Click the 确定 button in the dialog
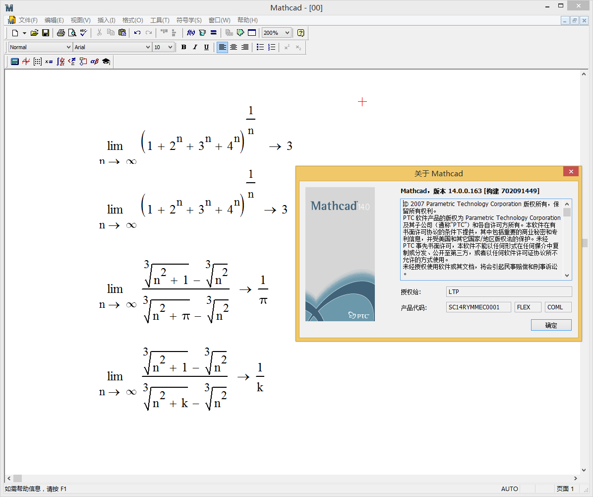593x497 pixels. [x=551, y=325]
